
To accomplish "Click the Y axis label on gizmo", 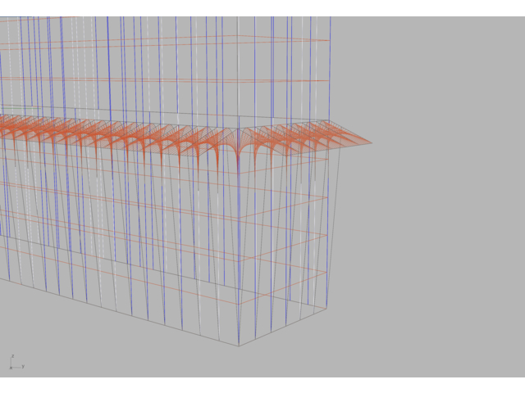I will (22, 366).
